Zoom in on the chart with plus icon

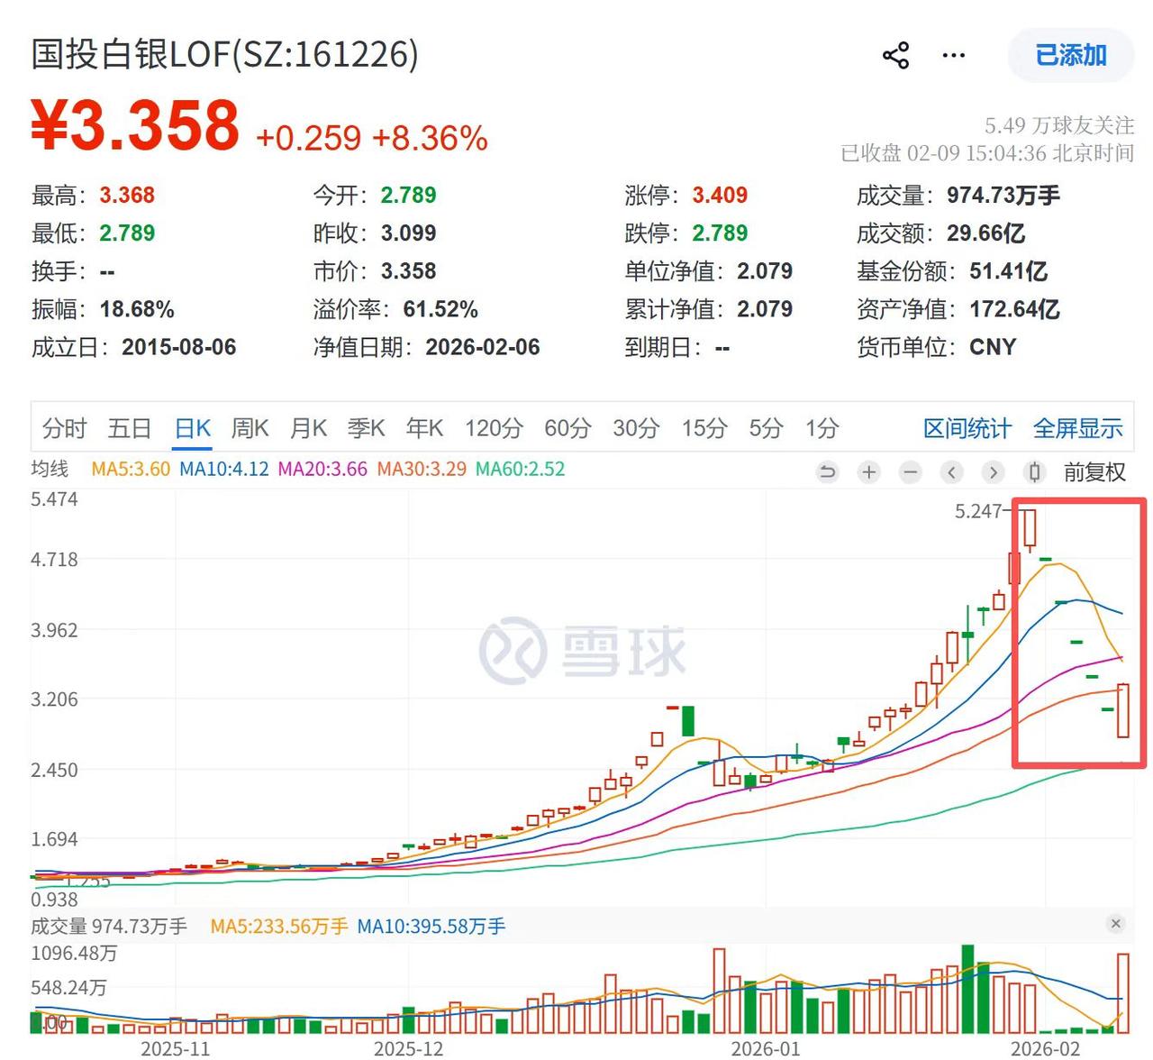(x=867, y=471)
